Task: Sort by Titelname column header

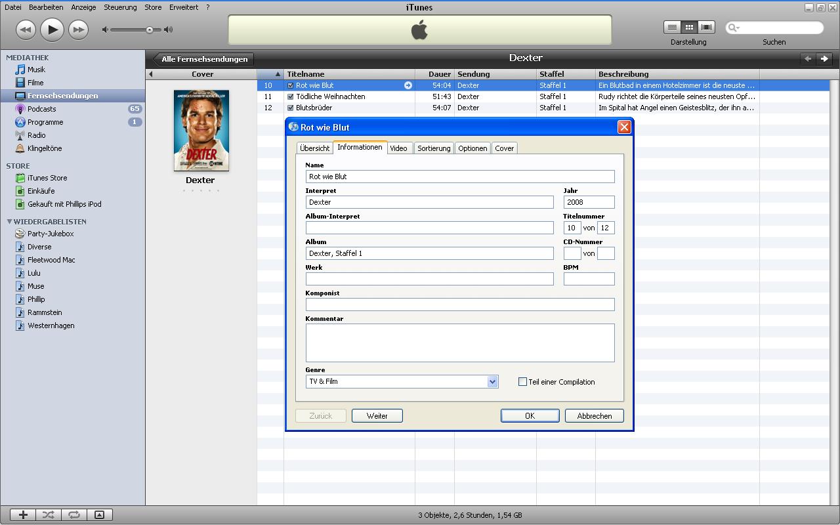Action: point(349,74)
